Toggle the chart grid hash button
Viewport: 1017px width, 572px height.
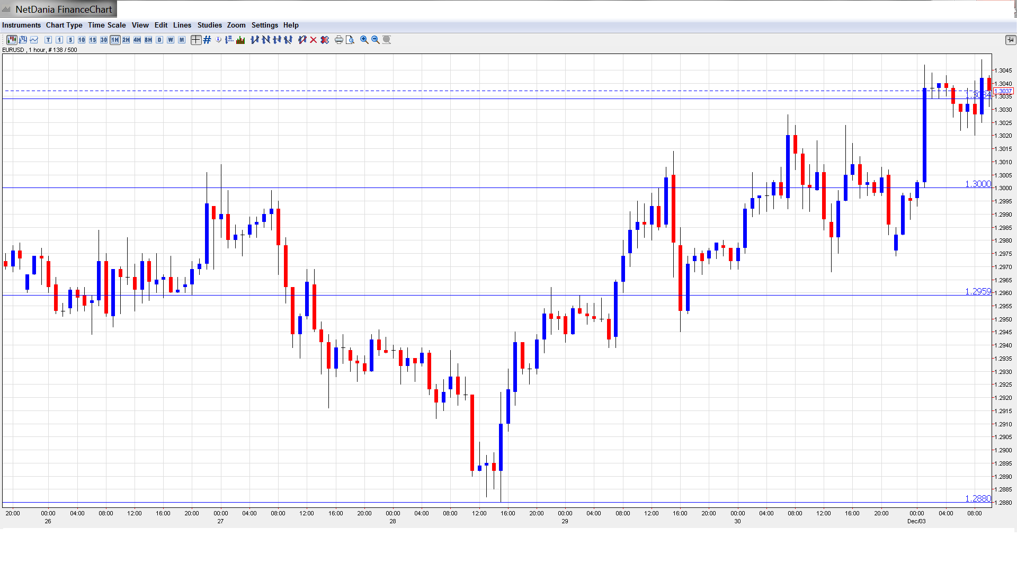click(207, 40)
